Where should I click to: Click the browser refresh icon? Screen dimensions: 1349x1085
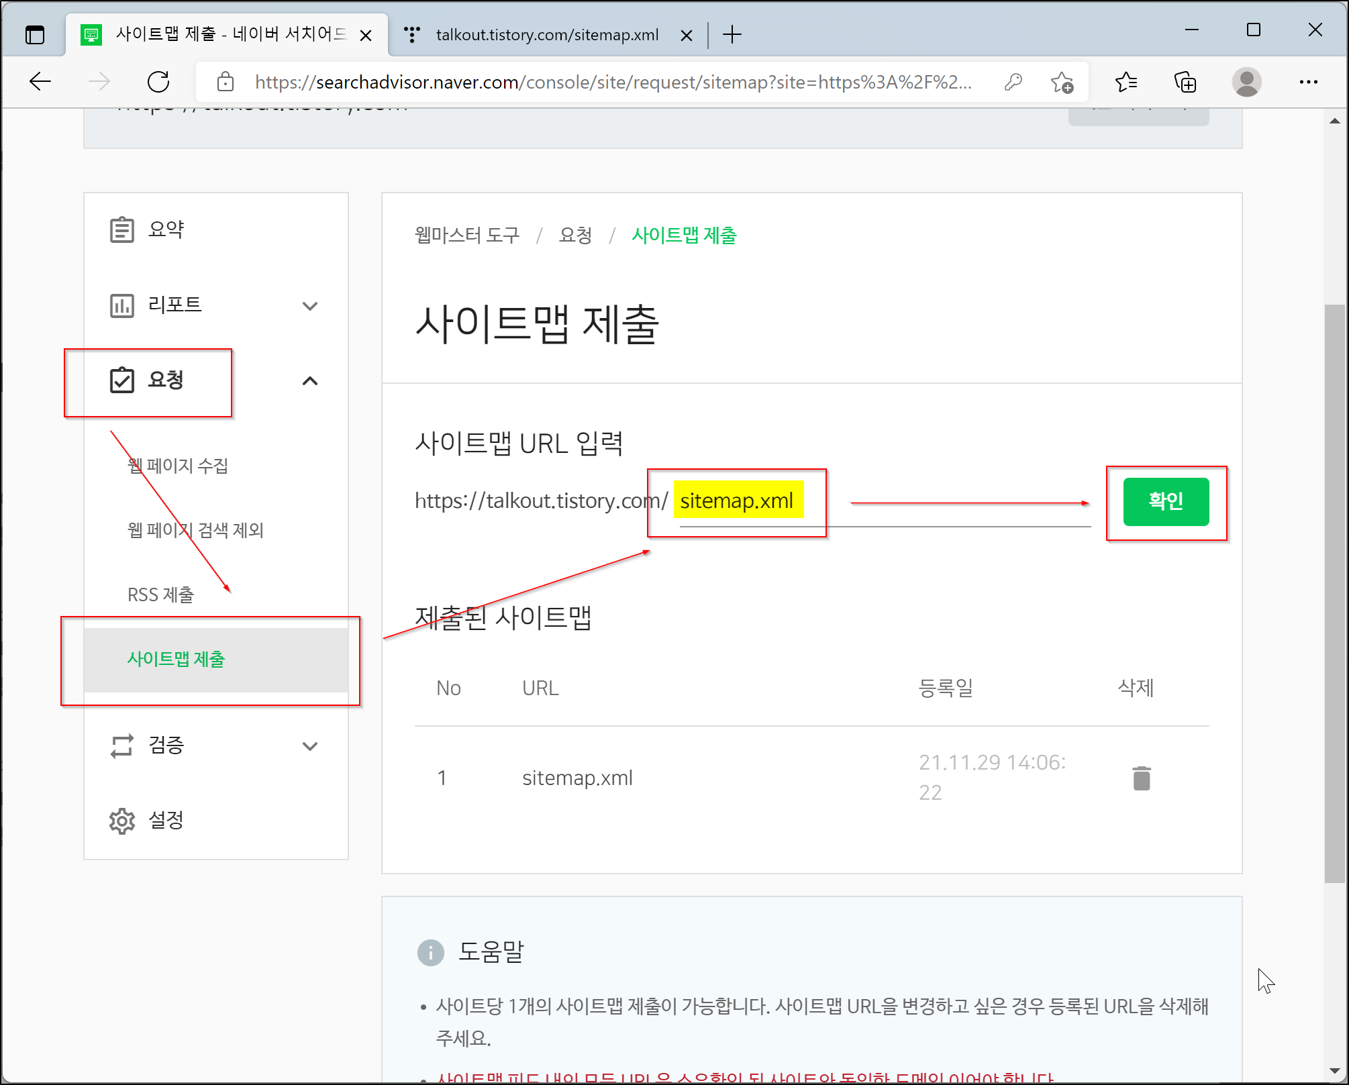point(158,82)
